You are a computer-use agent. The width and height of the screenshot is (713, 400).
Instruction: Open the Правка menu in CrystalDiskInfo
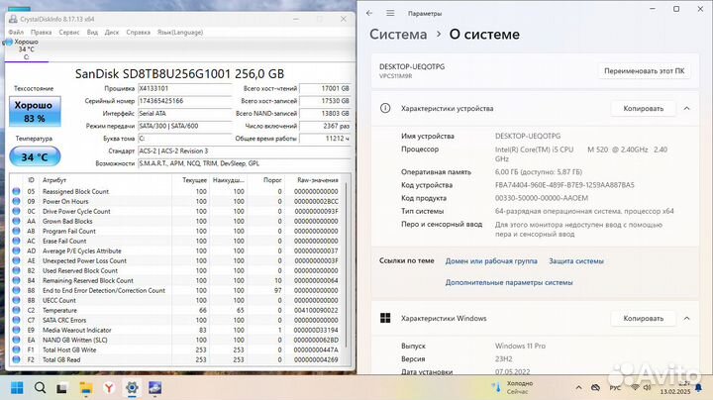click(x=41, y=33)
